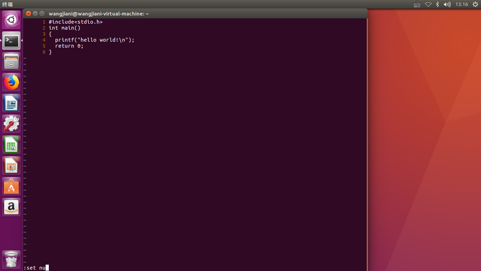Mute sound using the volume indicator
Image resolution: width=481 pixels, height=271 pixels.
[447, 5]
